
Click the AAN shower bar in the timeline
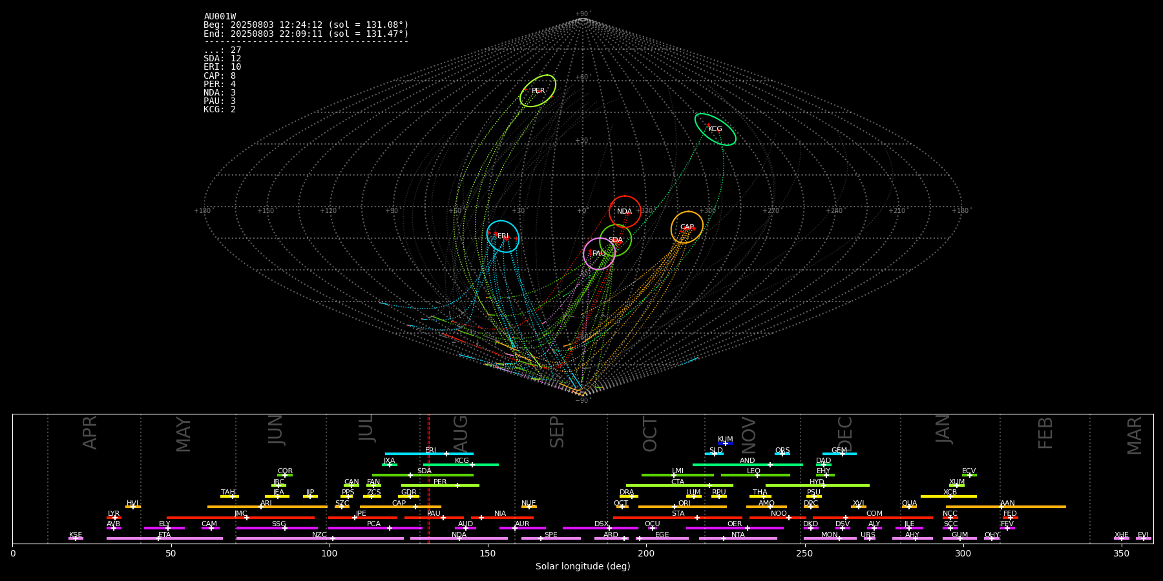[x=1006, y=507]
